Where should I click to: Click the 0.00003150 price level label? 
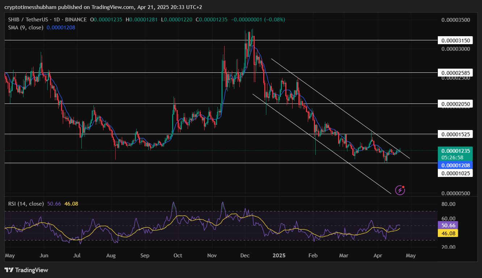[455, 40]
